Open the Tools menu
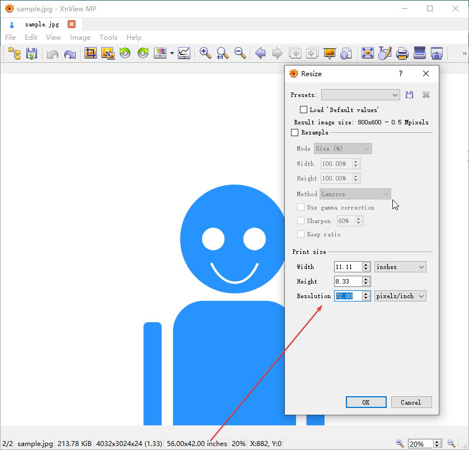 pyautogui.click(x=109, y=38)
